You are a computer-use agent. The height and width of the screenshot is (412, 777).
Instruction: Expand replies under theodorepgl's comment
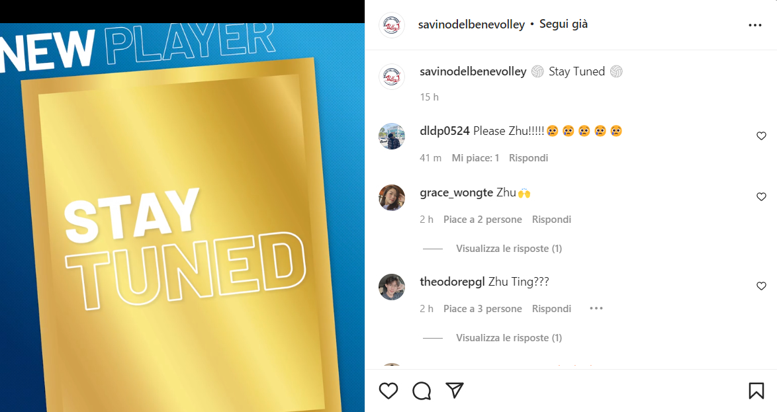tap(509, 338)
